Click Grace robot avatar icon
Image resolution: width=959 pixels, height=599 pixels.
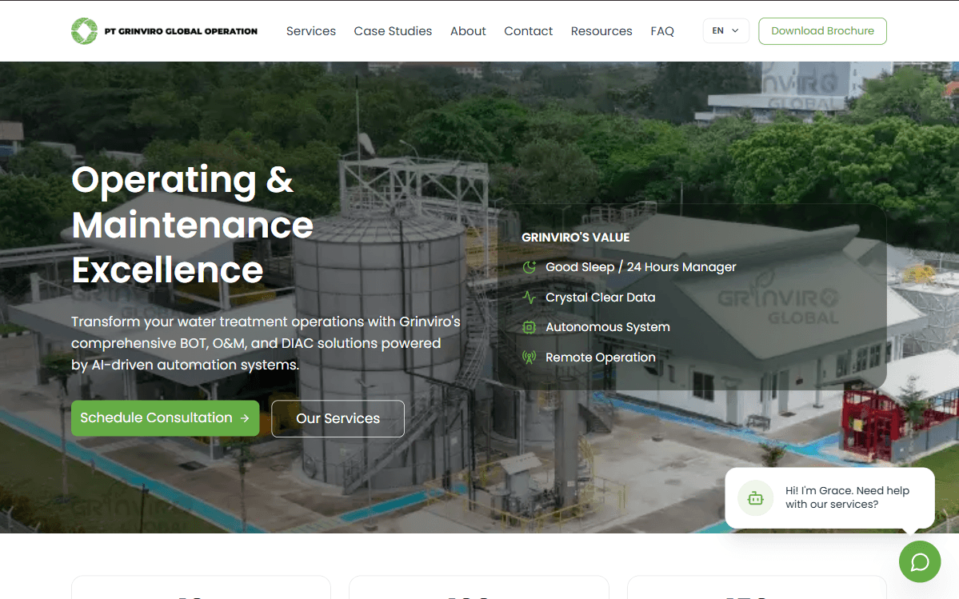click(x=755, y=498)
